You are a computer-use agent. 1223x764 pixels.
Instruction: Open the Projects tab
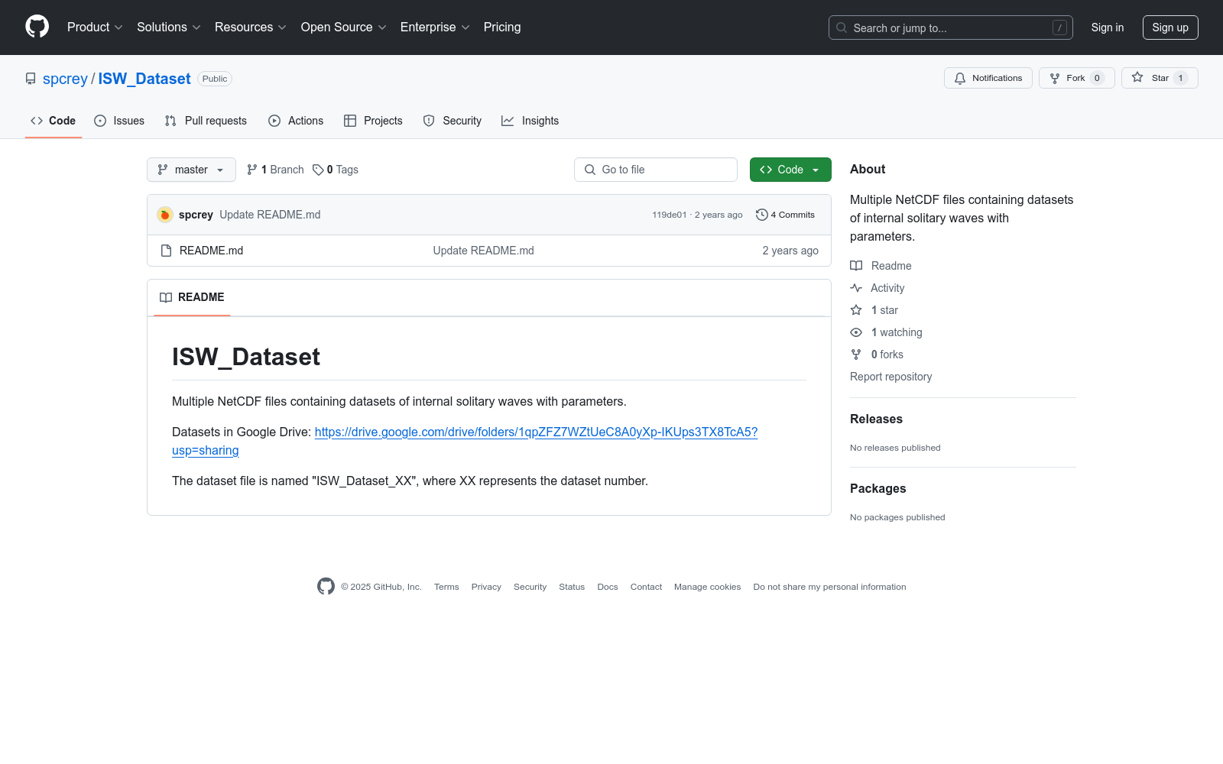pyautogui.click(x=373, y=121)
